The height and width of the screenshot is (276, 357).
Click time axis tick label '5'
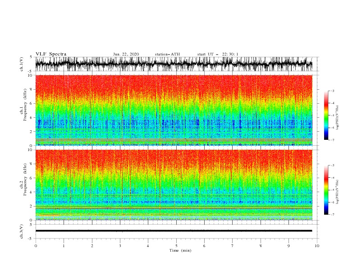coord(176,246)
